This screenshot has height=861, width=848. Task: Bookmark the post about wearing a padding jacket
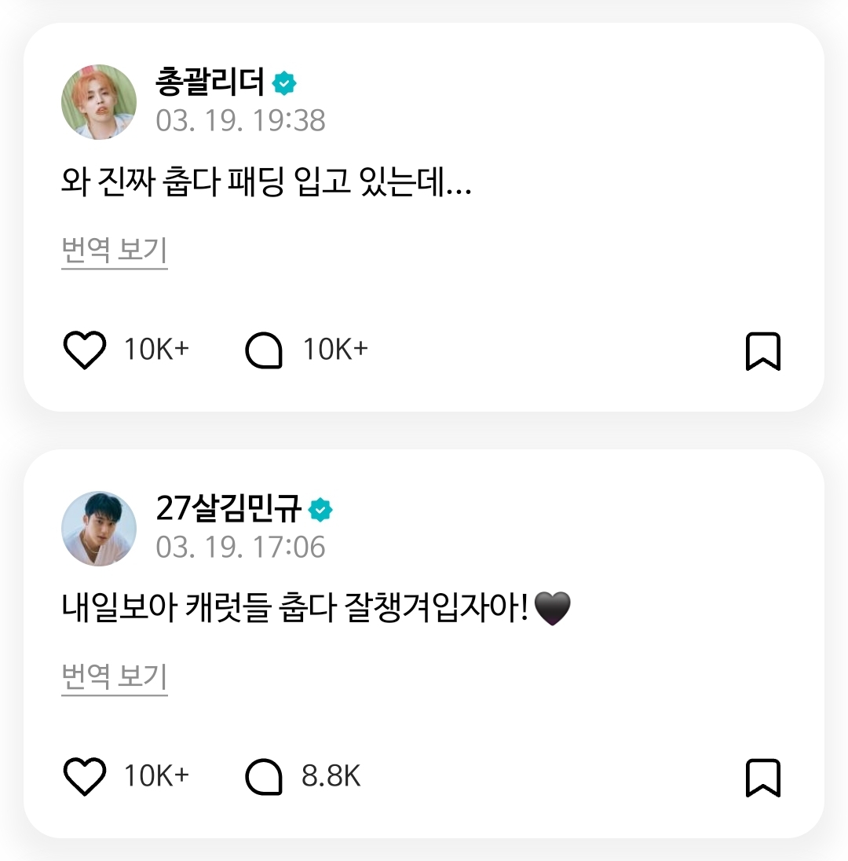pos(763,351)
